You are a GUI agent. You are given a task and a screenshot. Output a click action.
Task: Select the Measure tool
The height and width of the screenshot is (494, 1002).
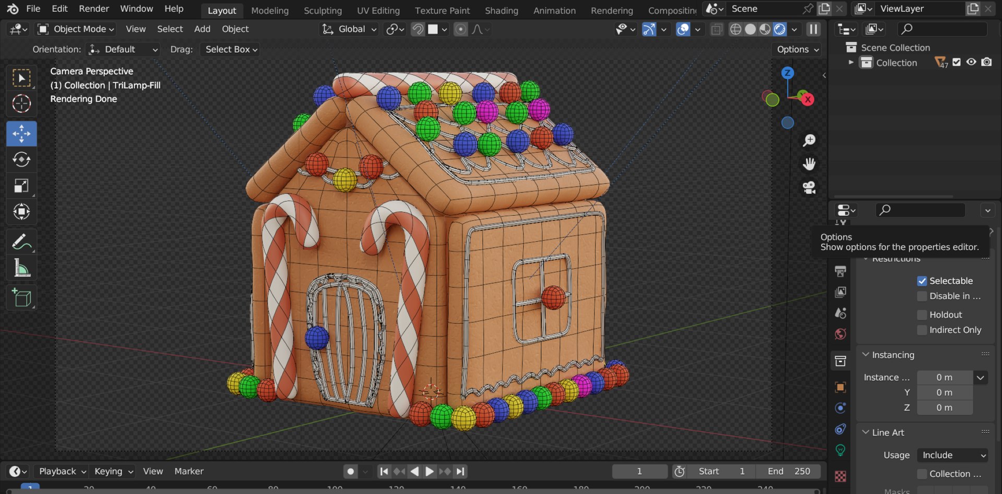tap(21, 268)
